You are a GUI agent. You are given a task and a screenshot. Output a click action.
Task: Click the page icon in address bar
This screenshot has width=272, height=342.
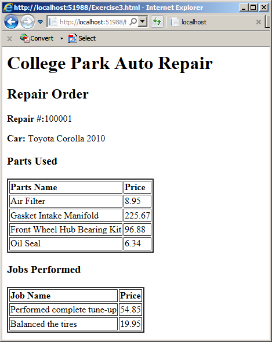pyautogui.click(x=53, y=22)
